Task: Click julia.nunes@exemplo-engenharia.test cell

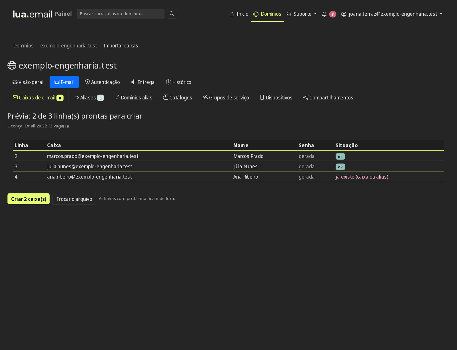Action: pyautogui.click(x=139, y=167)
